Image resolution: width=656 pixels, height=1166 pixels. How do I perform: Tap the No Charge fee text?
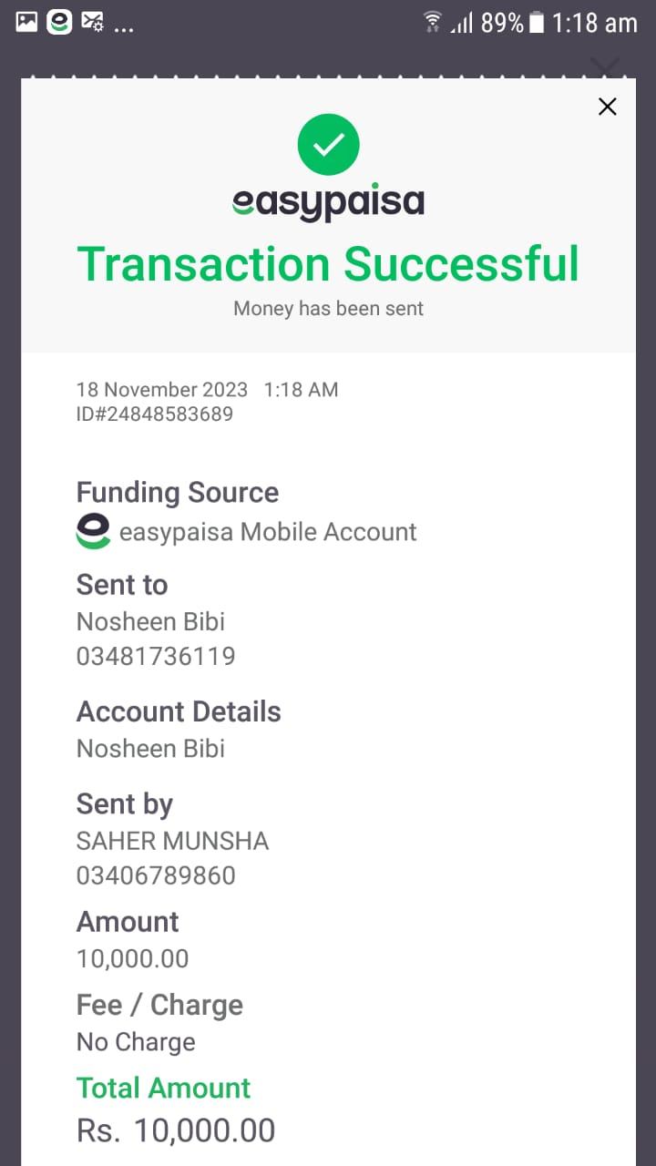coord(136,1042)
